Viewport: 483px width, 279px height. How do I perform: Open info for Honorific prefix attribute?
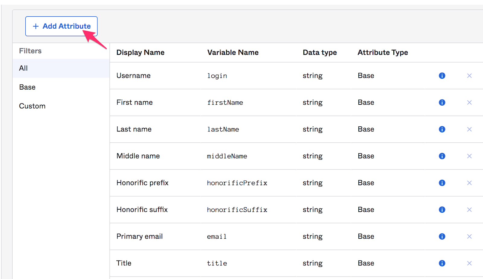point(442,183)
